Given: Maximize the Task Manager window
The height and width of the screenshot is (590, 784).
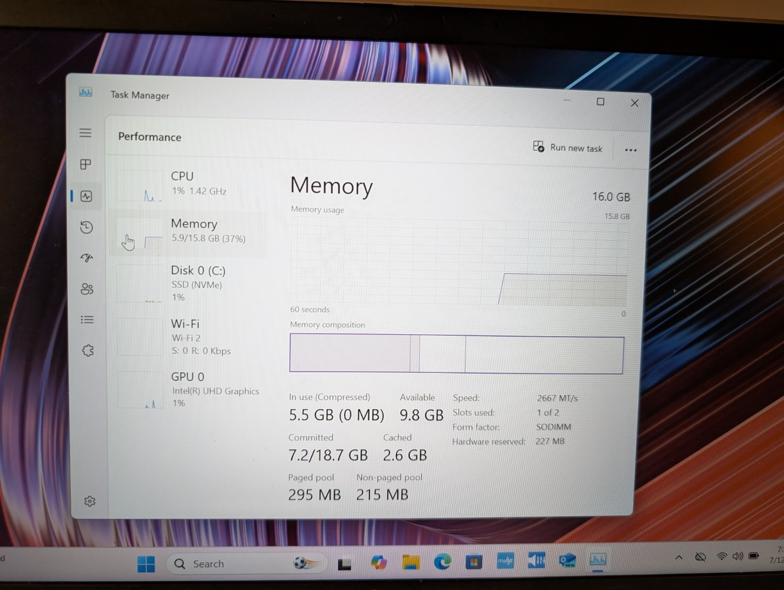Looking at the screenshot, I should [x=600, y=101].
